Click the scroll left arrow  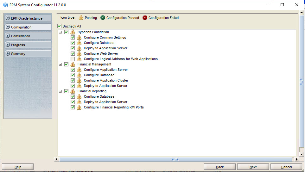[x=56, y=159]
